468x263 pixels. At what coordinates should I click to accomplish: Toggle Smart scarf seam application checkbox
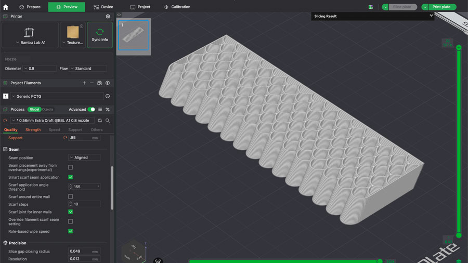point(70,177)
